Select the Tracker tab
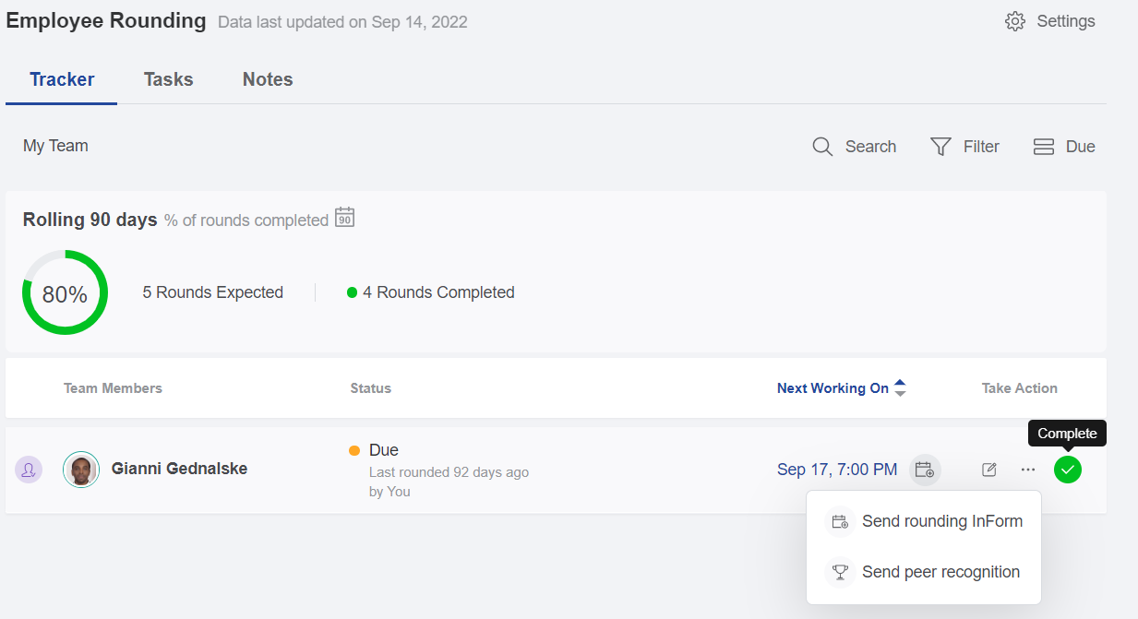The width and height of the screenshot is (1138, 619). coord(62,79)
